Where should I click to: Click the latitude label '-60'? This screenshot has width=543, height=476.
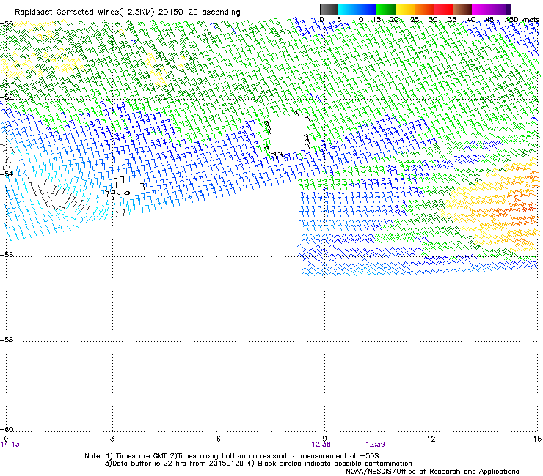pos(7,429)
